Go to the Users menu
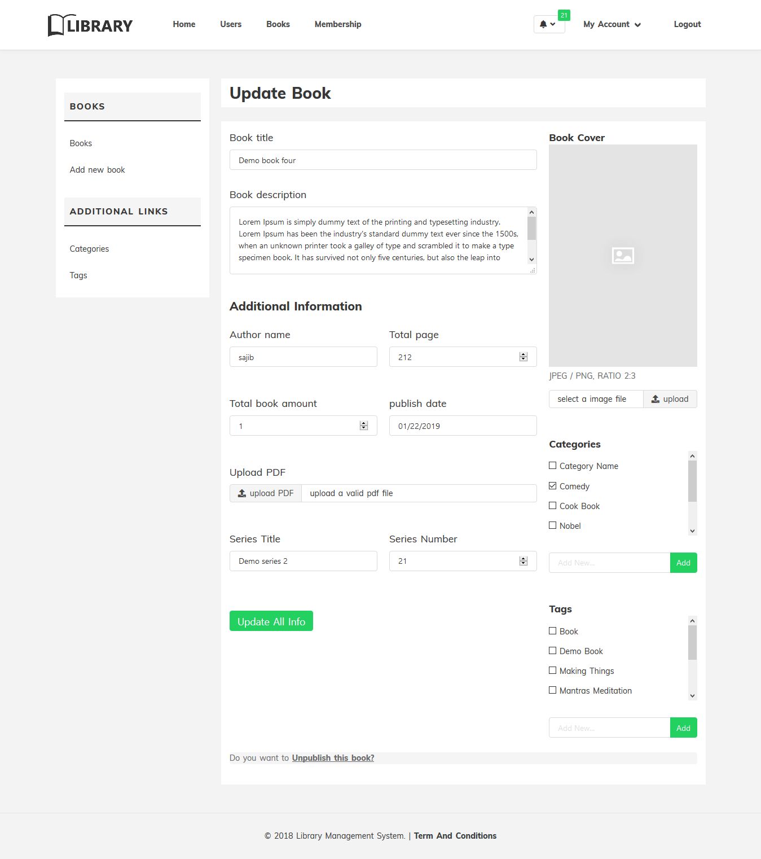 231,24
